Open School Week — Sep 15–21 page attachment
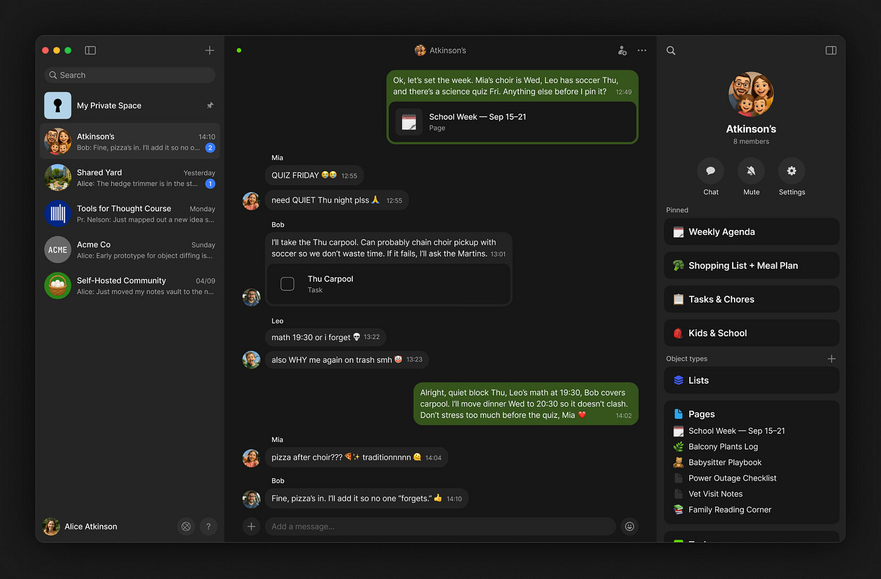881x579 pixels. (513, 122)
